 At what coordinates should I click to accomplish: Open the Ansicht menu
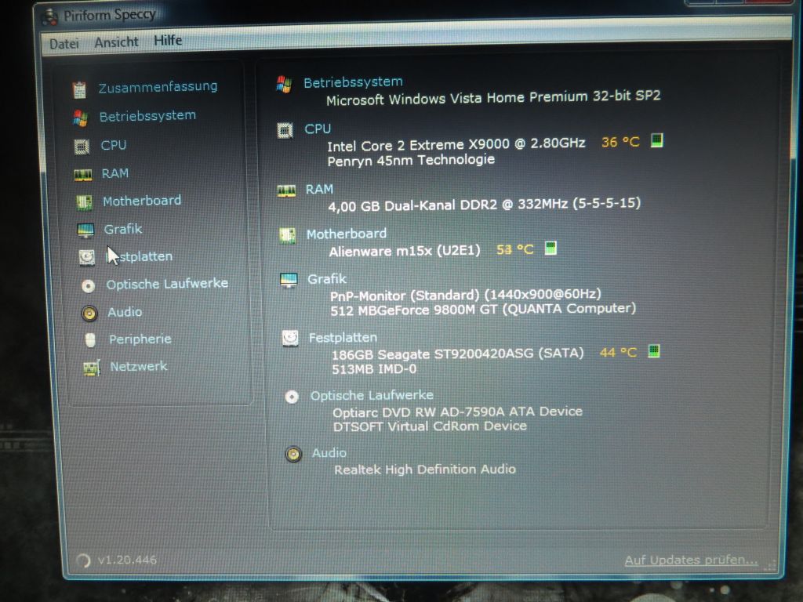point(116,42)
